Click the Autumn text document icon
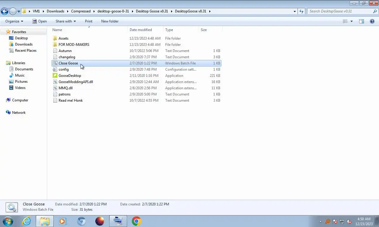This screenshot has height=227, width=379. click(55, 51)
